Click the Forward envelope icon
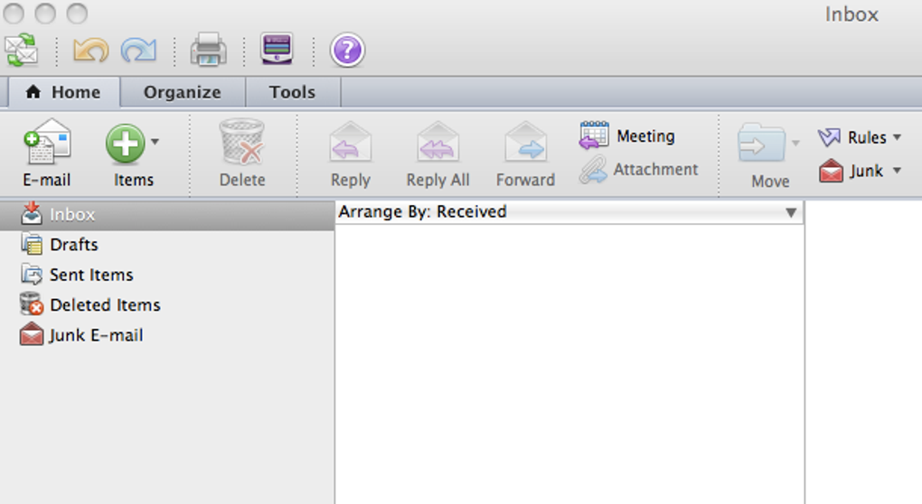 (526, 142)
